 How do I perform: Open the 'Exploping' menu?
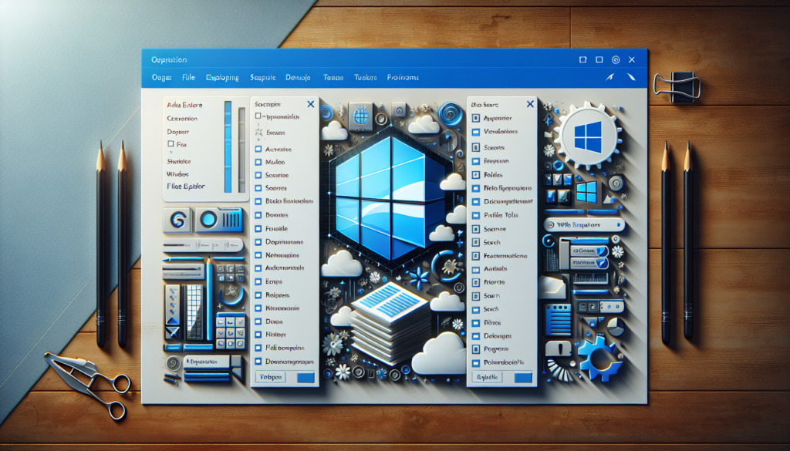click(x=222, y=78)
